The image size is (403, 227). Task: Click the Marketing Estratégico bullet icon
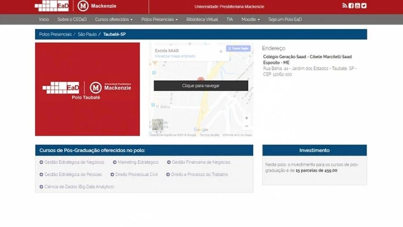[x=115, y=162]
